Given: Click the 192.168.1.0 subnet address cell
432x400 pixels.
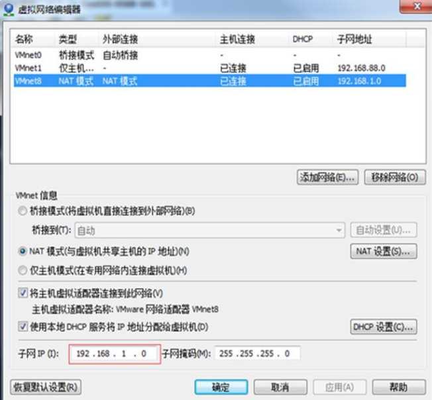Looking at the screenshot, I should [359, 81].
